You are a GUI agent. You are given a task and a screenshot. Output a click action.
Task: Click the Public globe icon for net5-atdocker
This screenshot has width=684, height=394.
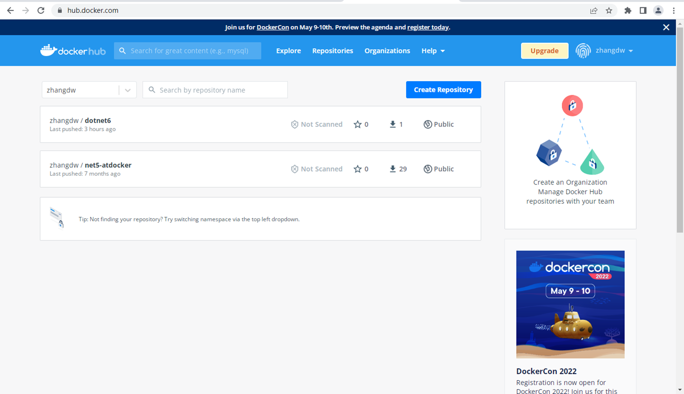point(428,169)
